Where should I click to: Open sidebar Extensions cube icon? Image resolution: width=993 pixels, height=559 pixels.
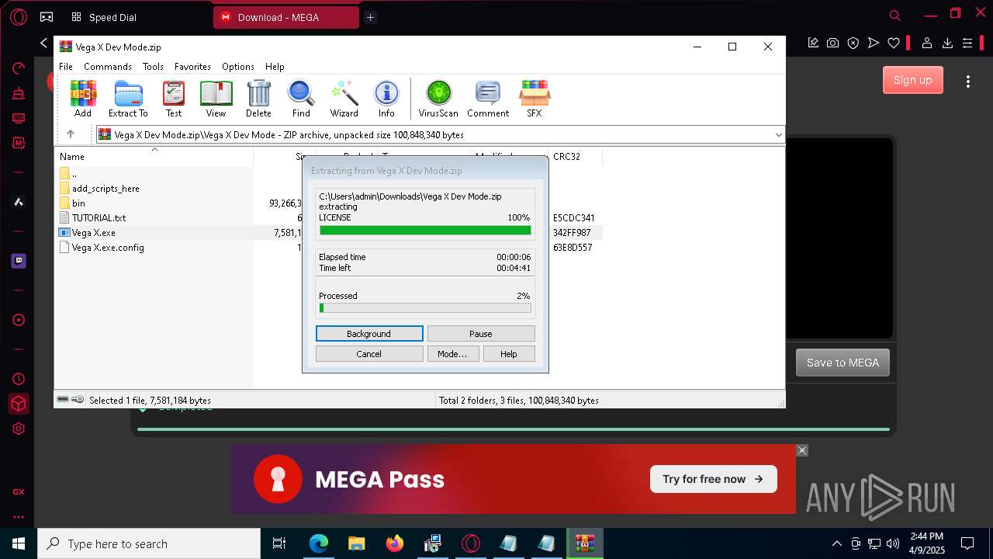[x=19, y=404]
